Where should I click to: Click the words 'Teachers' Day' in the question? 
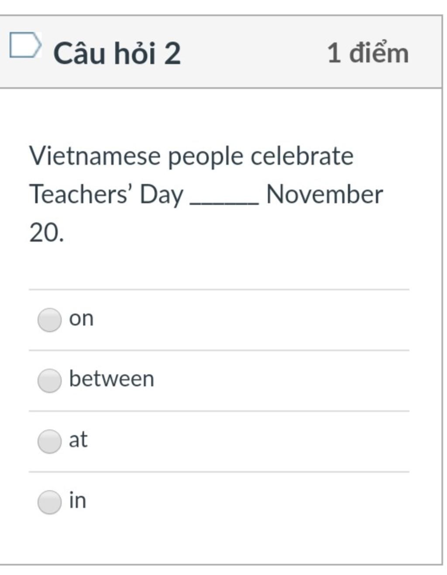pos(107,195)
